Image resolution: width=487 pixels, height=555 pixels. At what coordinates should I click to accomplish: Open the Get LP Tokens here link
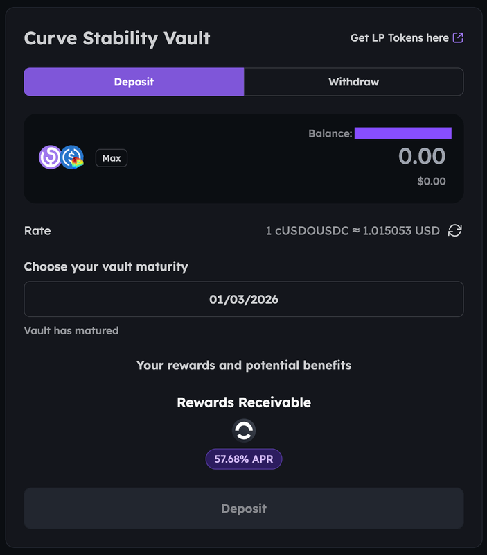click(400, 38)
